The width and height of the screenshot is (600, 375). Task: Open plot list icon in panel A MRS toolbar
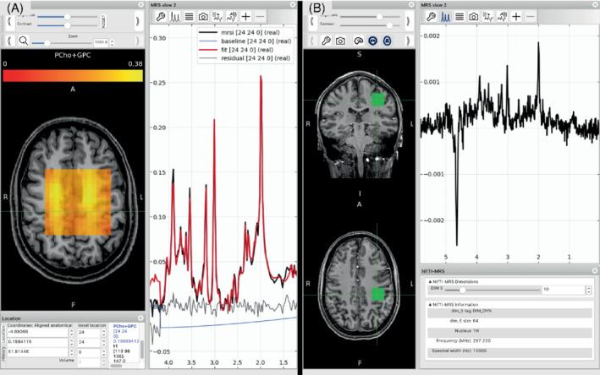coord(189,17)
